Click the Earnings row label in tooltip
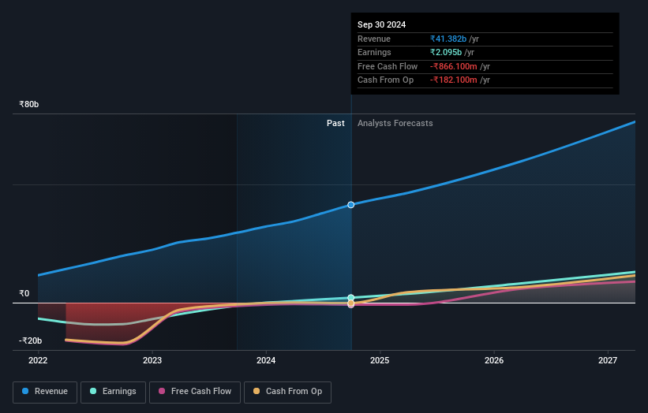This screenshot has height=413, width=648. click(374, 52)
